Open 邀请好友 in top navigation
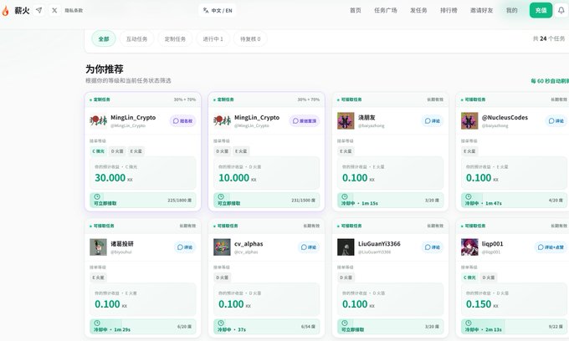Viewport: 569px width, 341px height. [481, 11]
